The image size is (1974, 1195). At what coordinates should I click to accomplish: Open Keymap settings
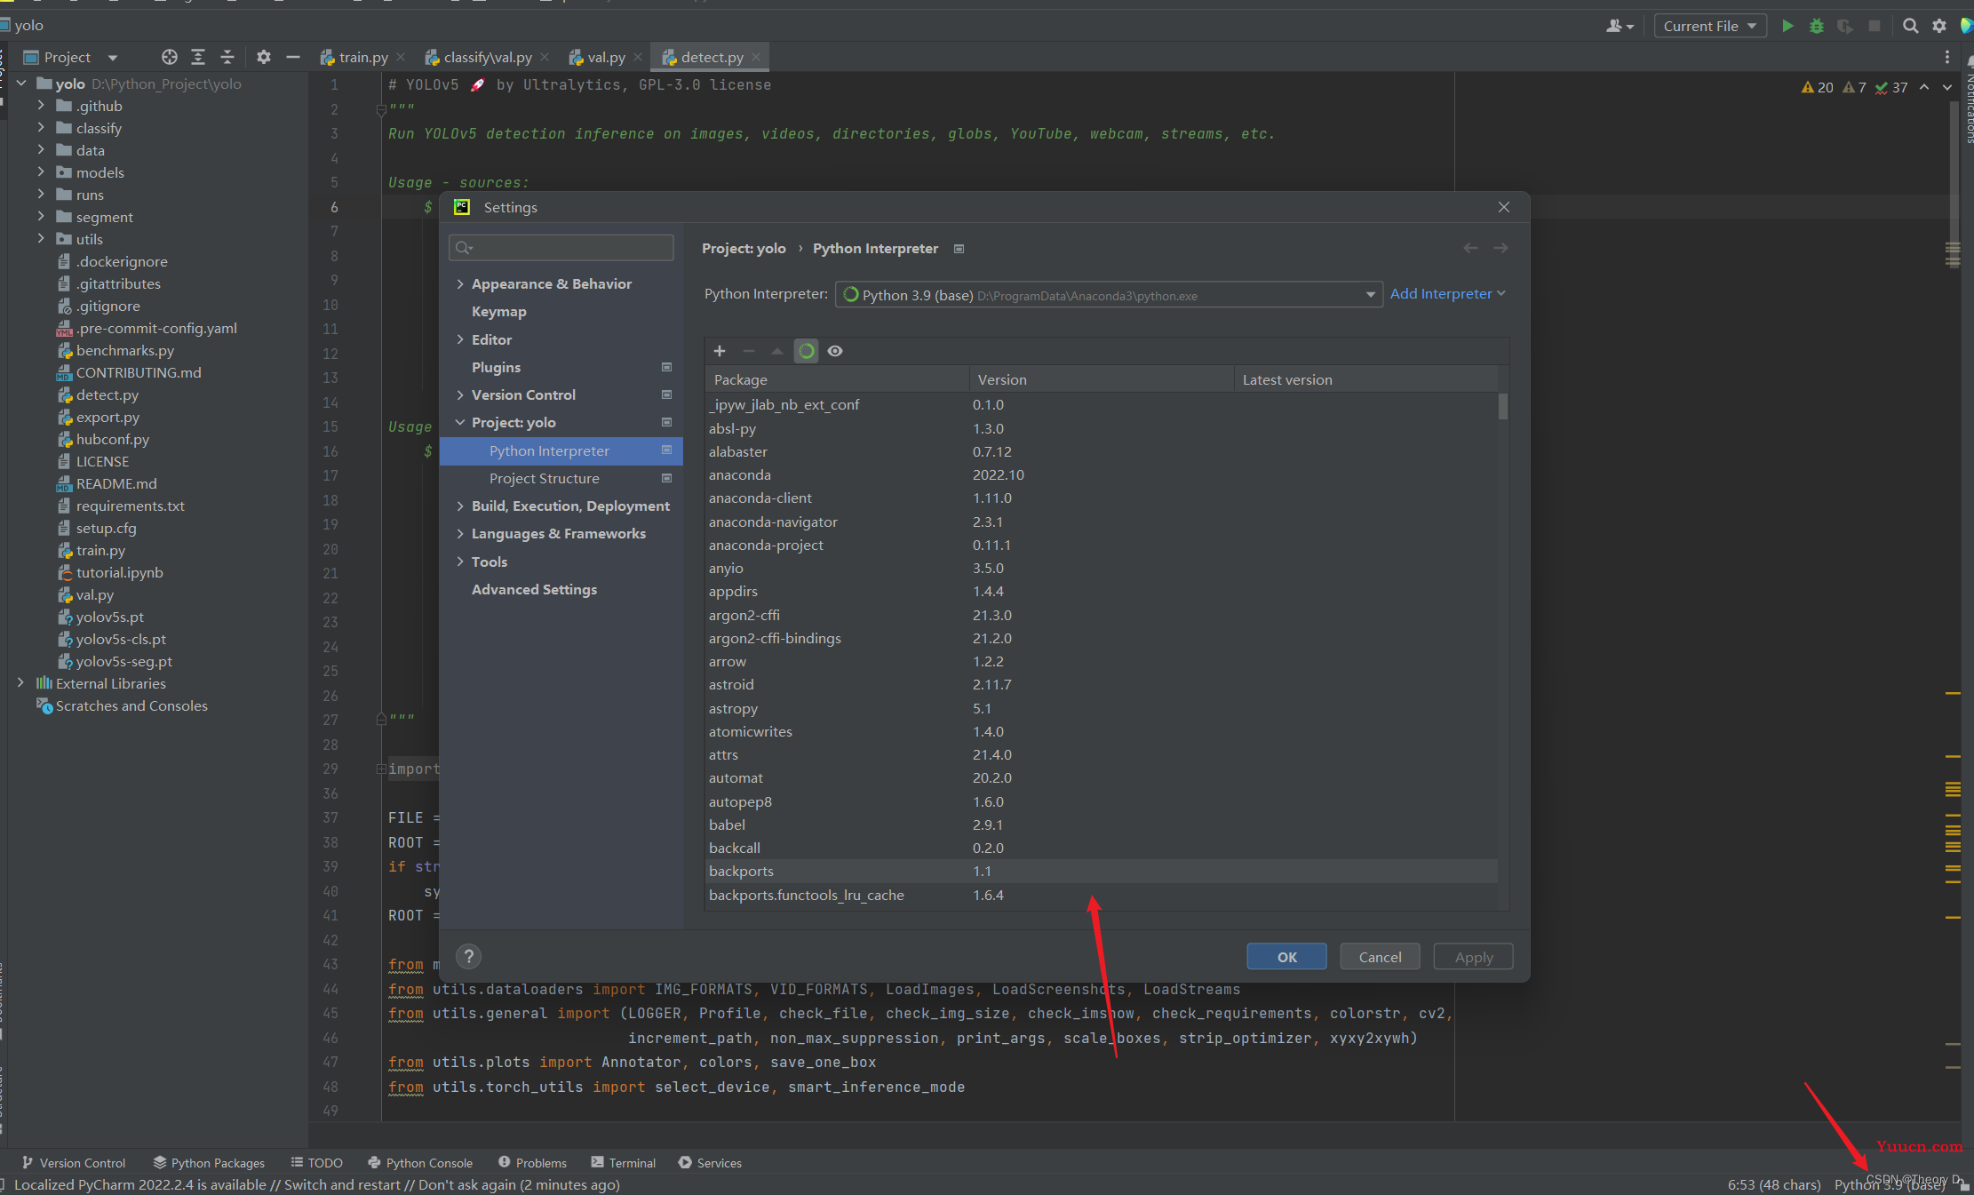pos(499,311)
